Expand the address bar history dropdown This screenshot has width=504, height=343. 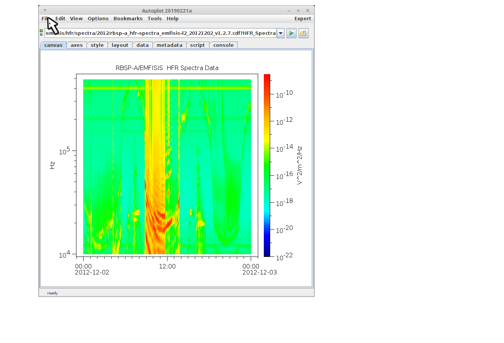coord(280,33)
